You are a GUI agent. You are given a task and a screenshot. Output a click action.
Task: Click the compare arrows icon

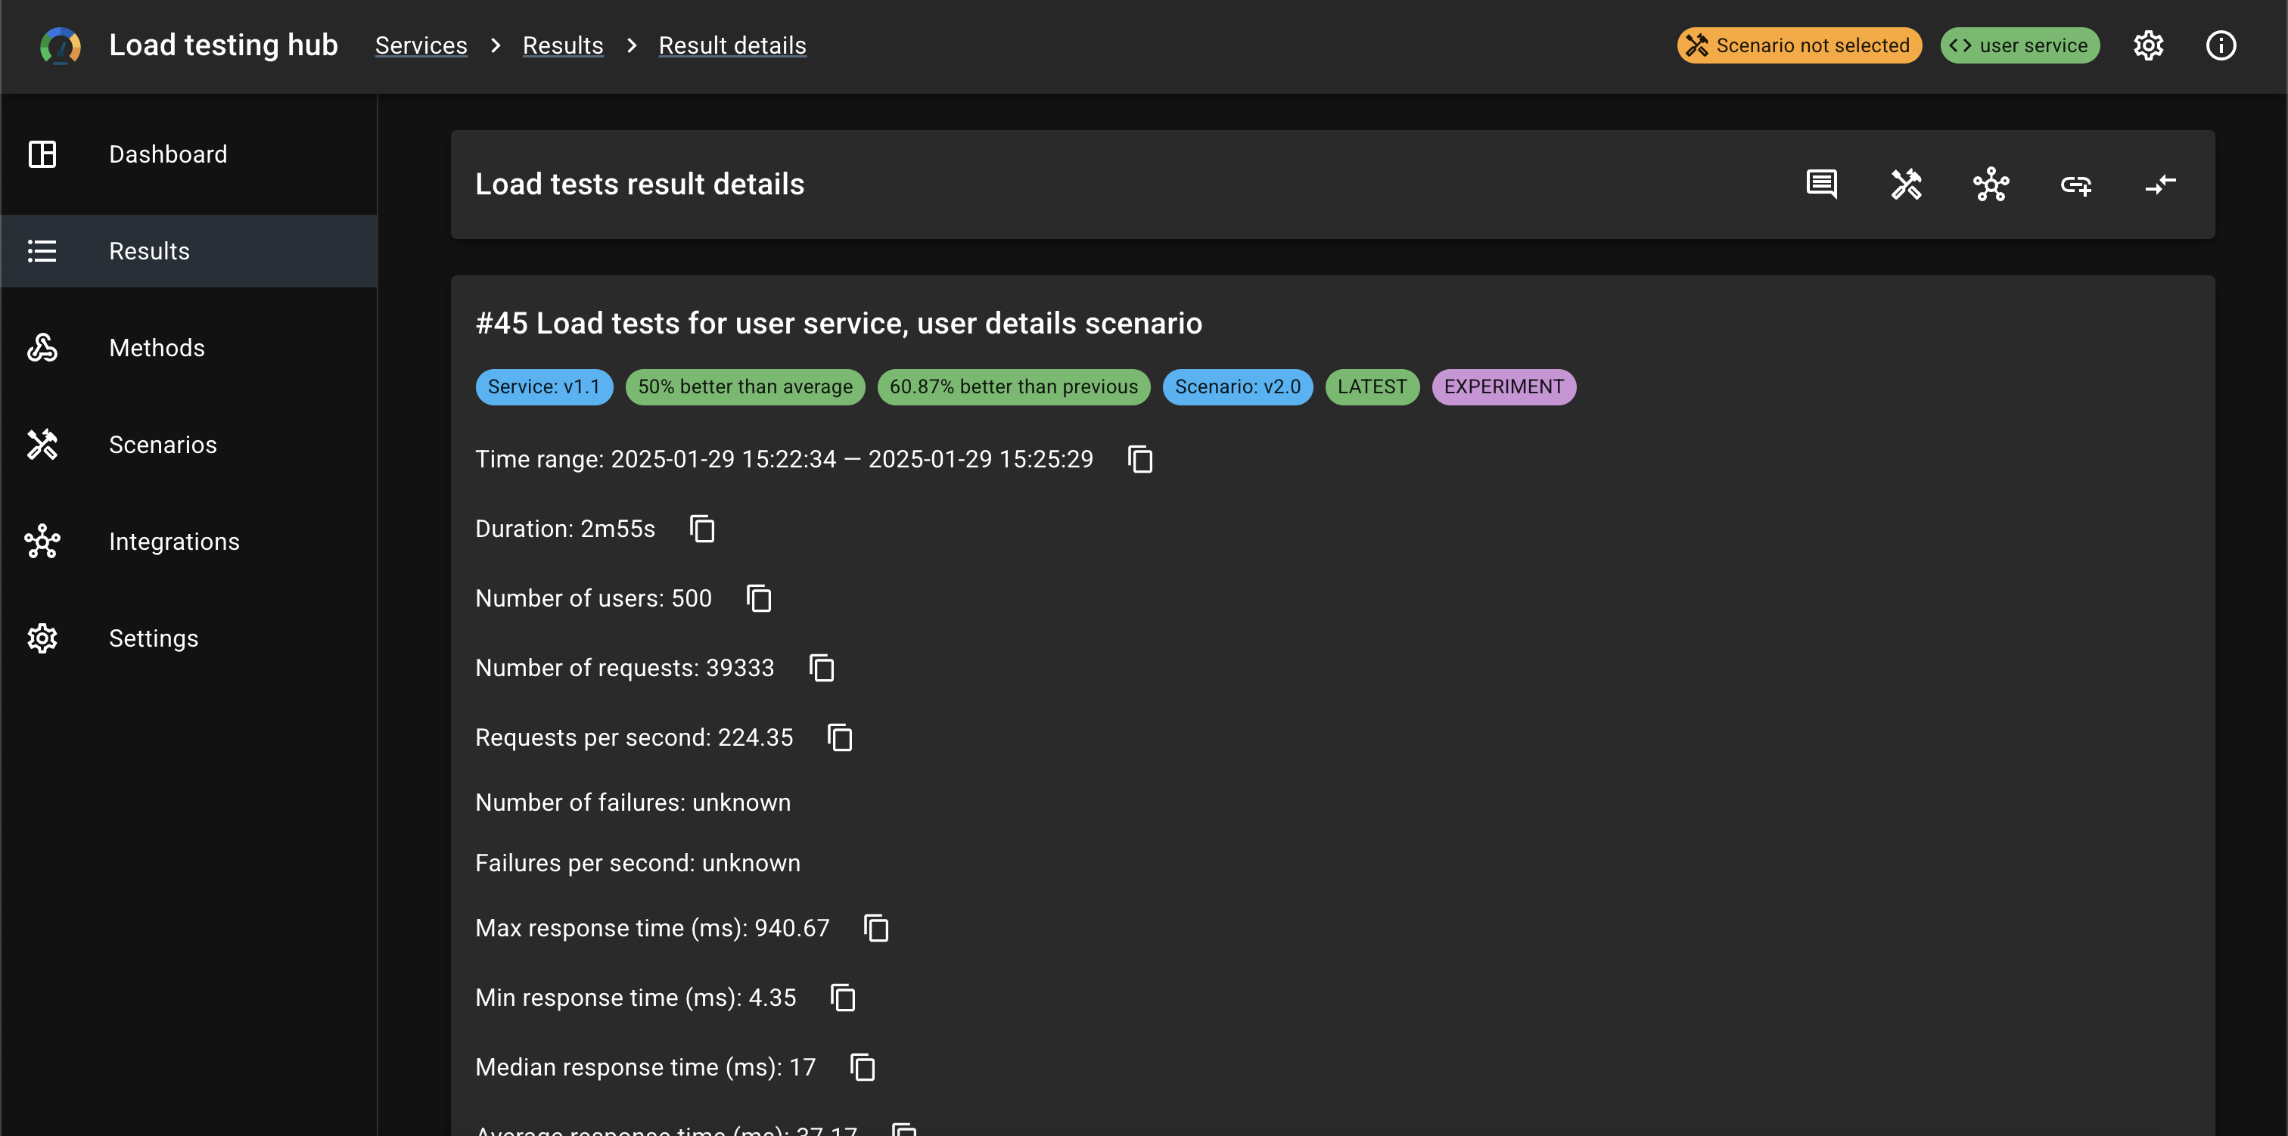point(2160,184)
